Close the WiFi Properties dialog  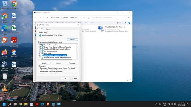coord(78,25)
